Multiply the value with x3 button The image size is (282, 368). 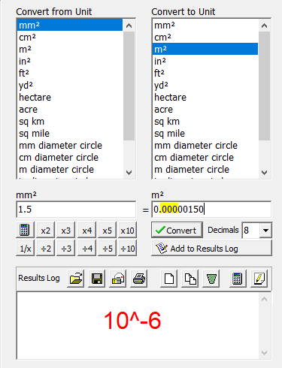[x=66, y=230]
